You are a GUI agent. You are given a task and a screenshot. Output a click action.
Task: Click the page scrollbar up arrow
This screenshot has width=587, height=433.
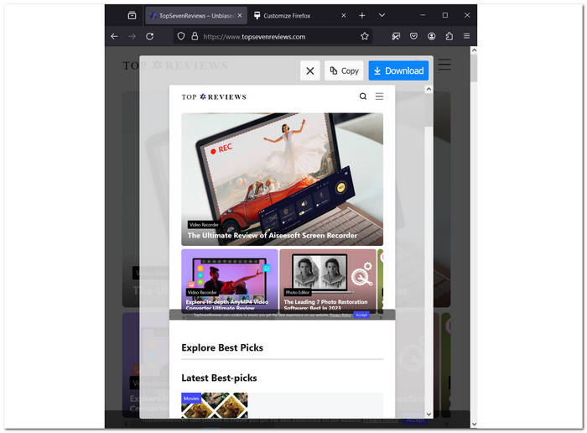click(474, 50)
